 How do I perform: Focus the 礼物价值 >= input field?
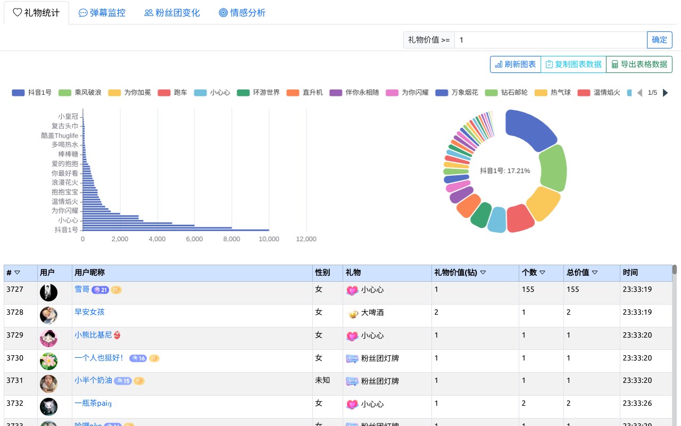(x=551, y=40)
